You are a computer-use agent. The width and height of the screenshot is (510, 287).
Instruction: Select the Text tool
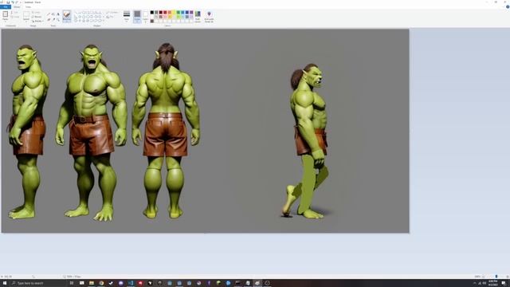[58, 14]
